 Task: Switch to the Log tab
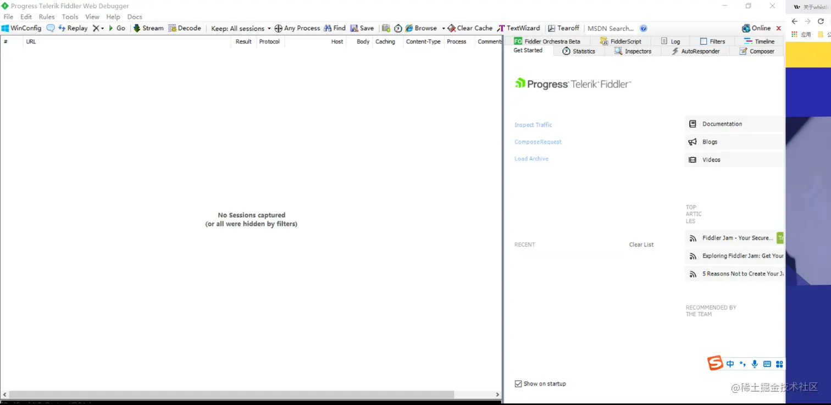(x=671, y=41)
